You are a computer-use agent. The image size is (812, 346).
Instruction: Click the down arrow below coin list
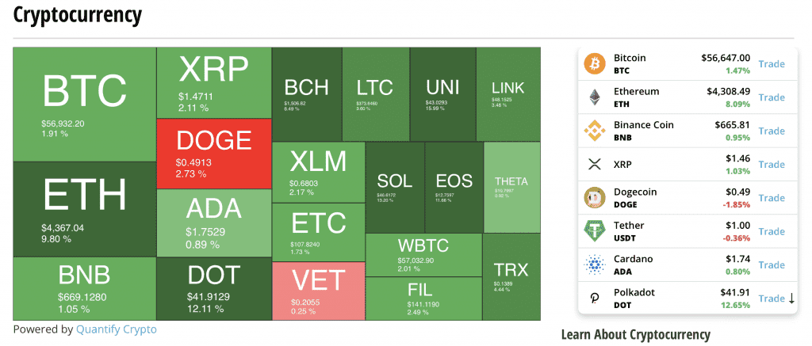click(791, 298)
